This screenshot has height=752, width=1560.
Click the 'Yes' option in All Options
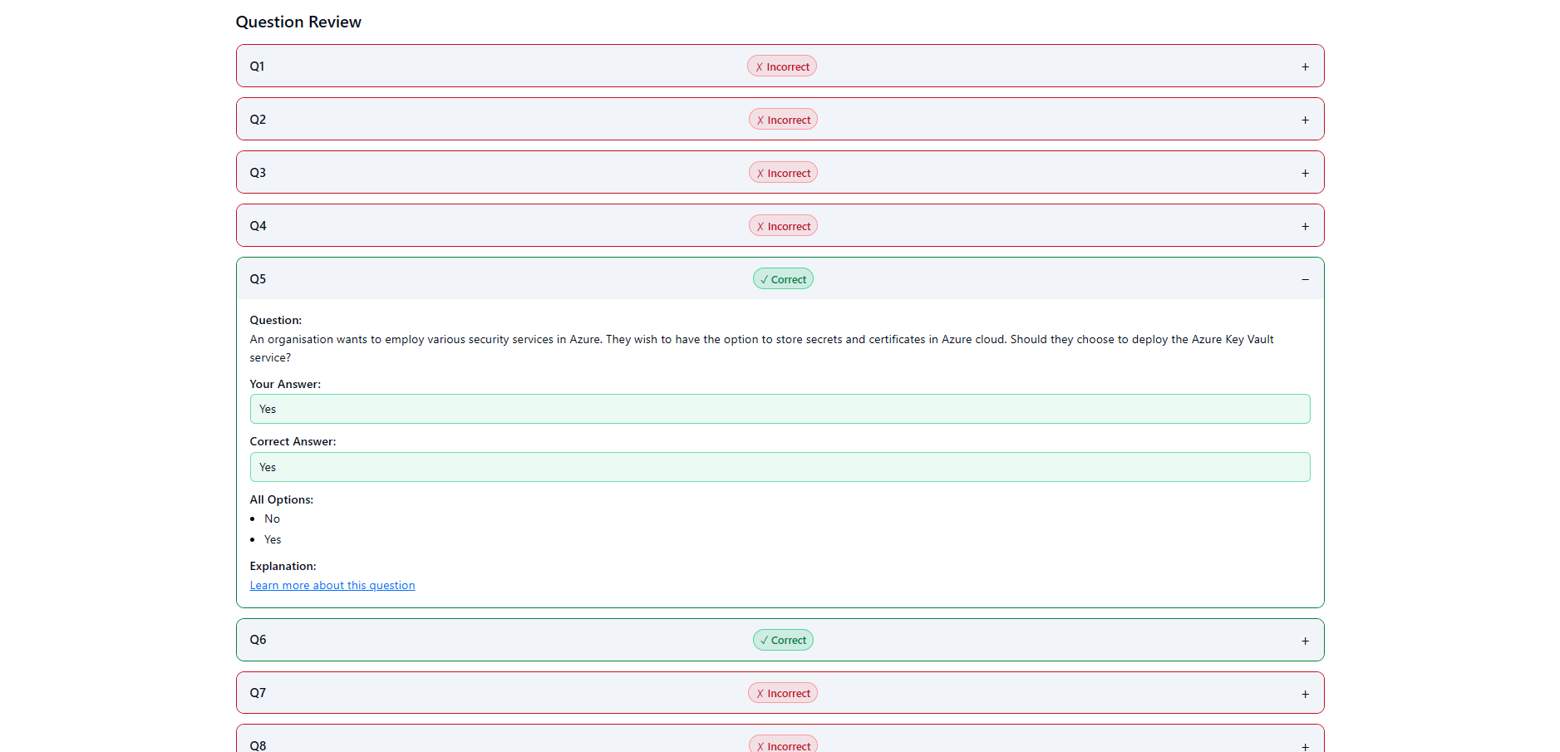(x=273, y=539)
